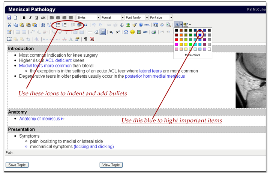
Task: Toggle strikethrough ABC formatting
Action: pyautogui.click(x=43, y=18)
